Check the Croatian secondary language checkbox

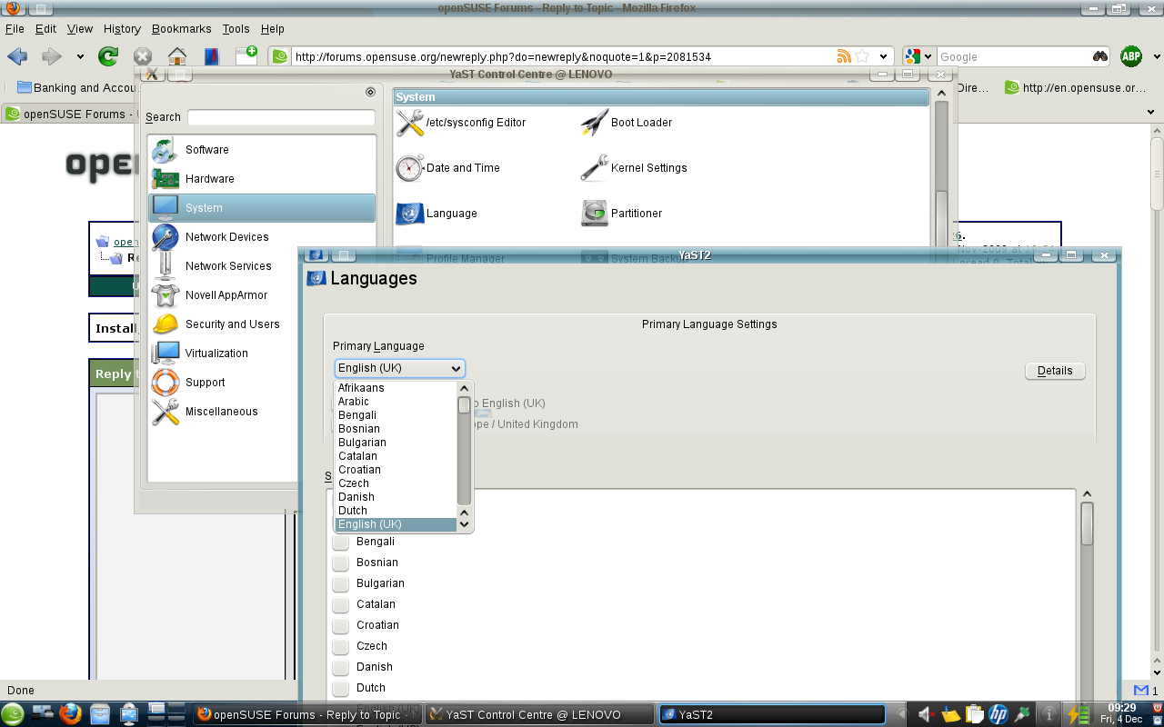click(x=341, y=625)
